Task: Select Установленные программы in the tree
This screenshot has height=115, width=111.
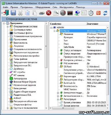Action: (28, 36)
